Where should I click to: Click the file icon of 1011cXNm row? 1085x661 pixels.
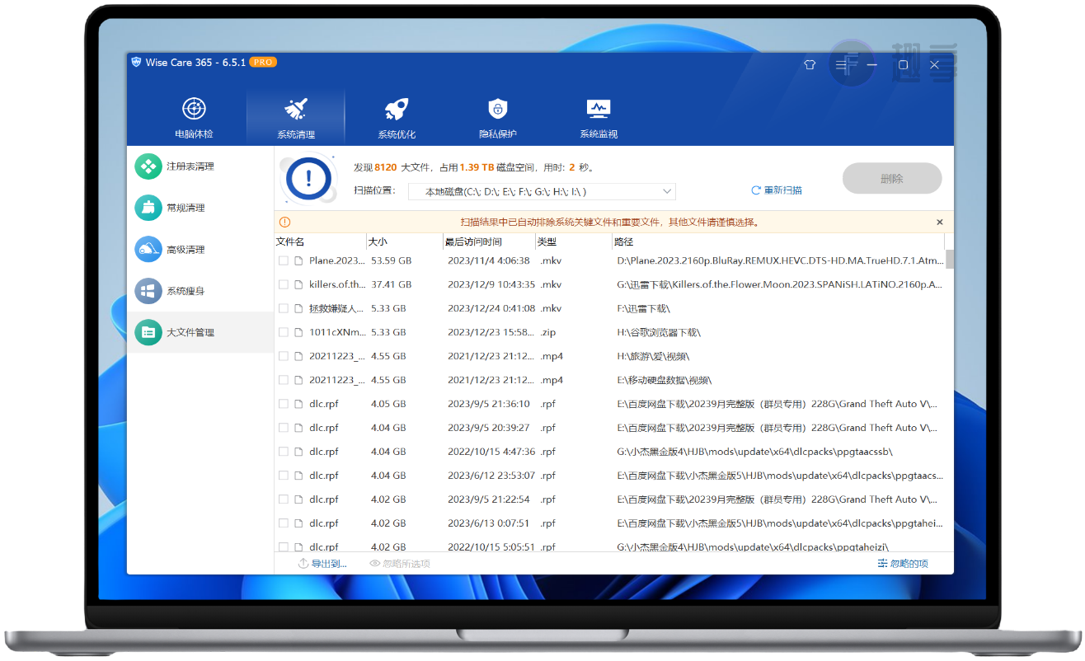tap(298, 332)
